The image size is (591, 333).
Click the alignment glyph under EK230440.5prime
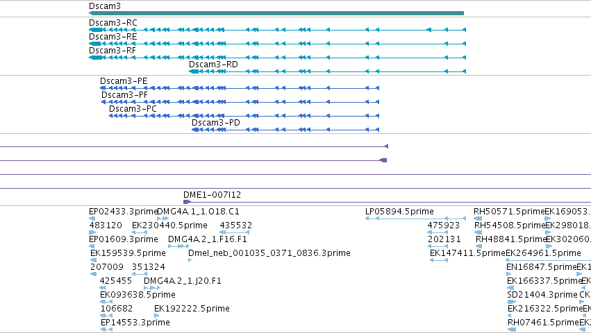(140, 232)
